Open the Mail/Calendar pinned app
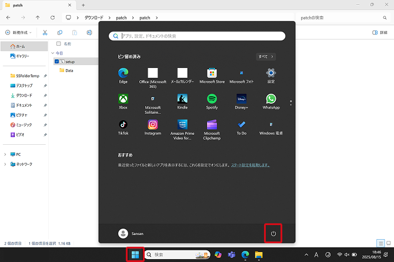Viewport: 394px width, 262px height. point(182,76)
